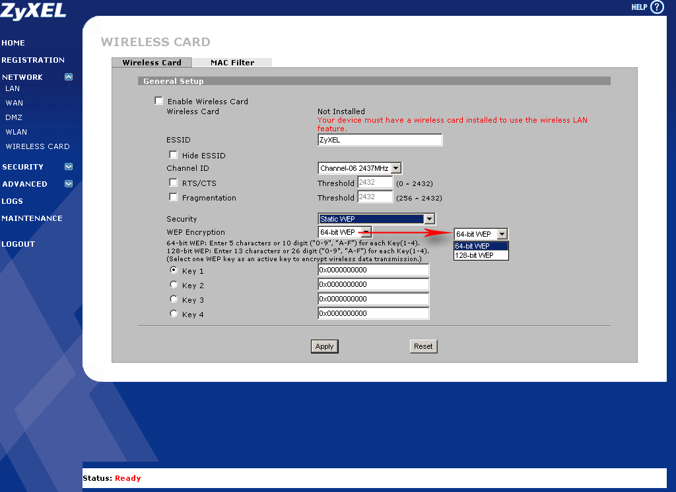Tick the Hide ESSID checkbox
The width and height of the screenshot is (676, 492).
[173, 154]
